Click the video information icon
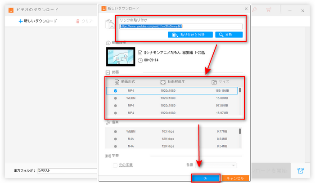315x183 pixels. point(108,43)
